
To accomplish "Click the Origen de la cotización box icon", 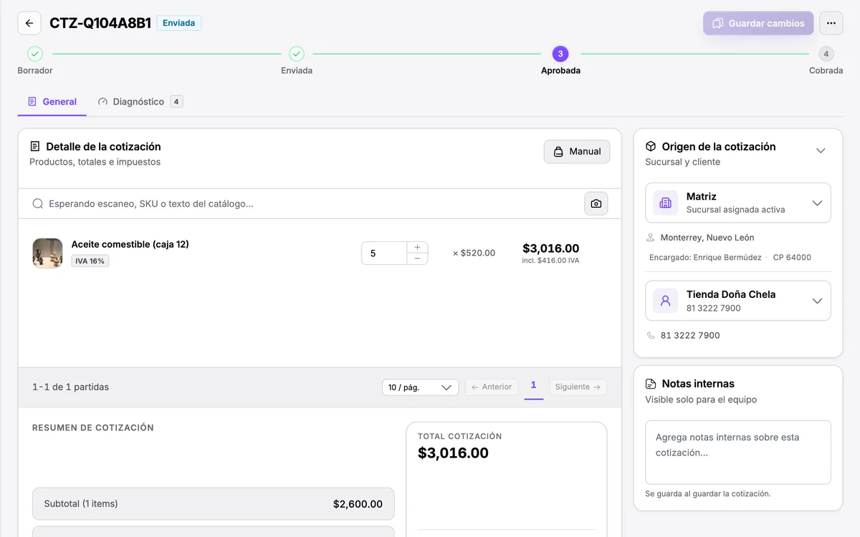I will (x=651, y=147).
